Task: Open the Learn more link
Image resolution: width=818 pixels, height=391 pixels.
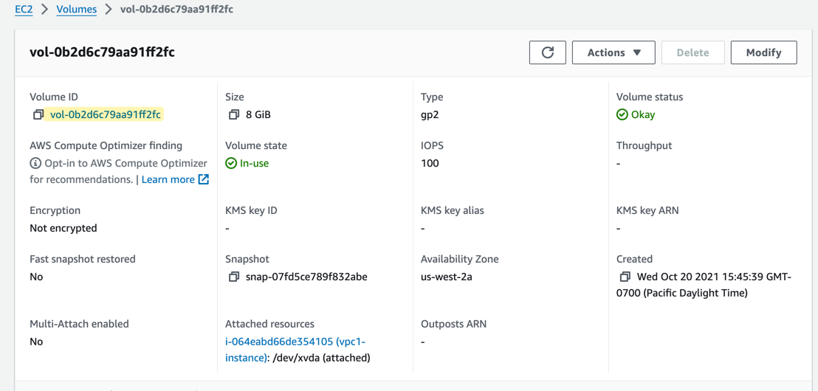Action: [168, 179]
